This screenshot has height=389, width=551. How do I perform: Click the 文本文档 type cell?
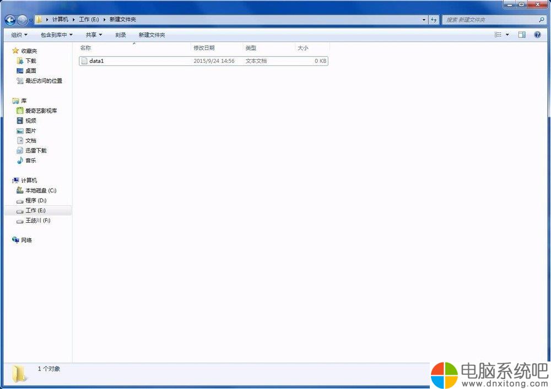[256, 61]
